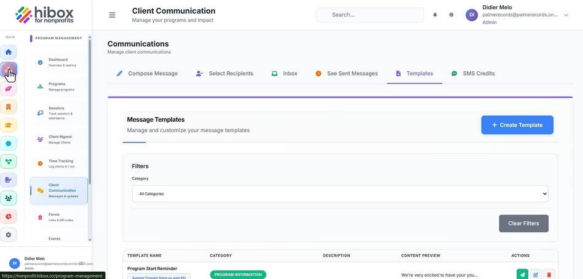Click the Admin role link in header
This screenshot has height=279, width=583.
click(489, 22)
